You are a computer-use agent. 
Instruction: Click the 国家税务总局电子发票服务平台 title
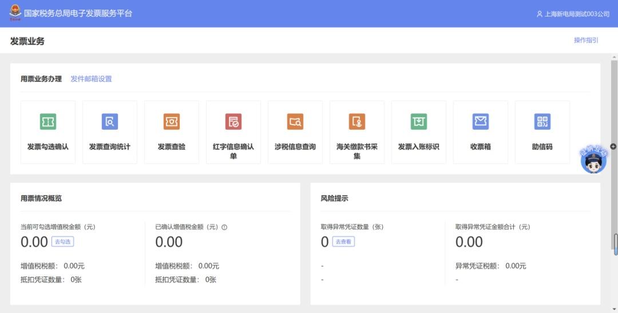[x=78, y=13]
